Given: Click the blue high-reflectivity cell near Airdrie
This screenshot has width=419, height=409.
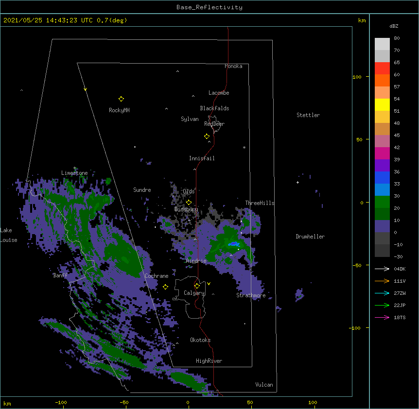Looking at the screenshot, I should [x=233, y=243].
